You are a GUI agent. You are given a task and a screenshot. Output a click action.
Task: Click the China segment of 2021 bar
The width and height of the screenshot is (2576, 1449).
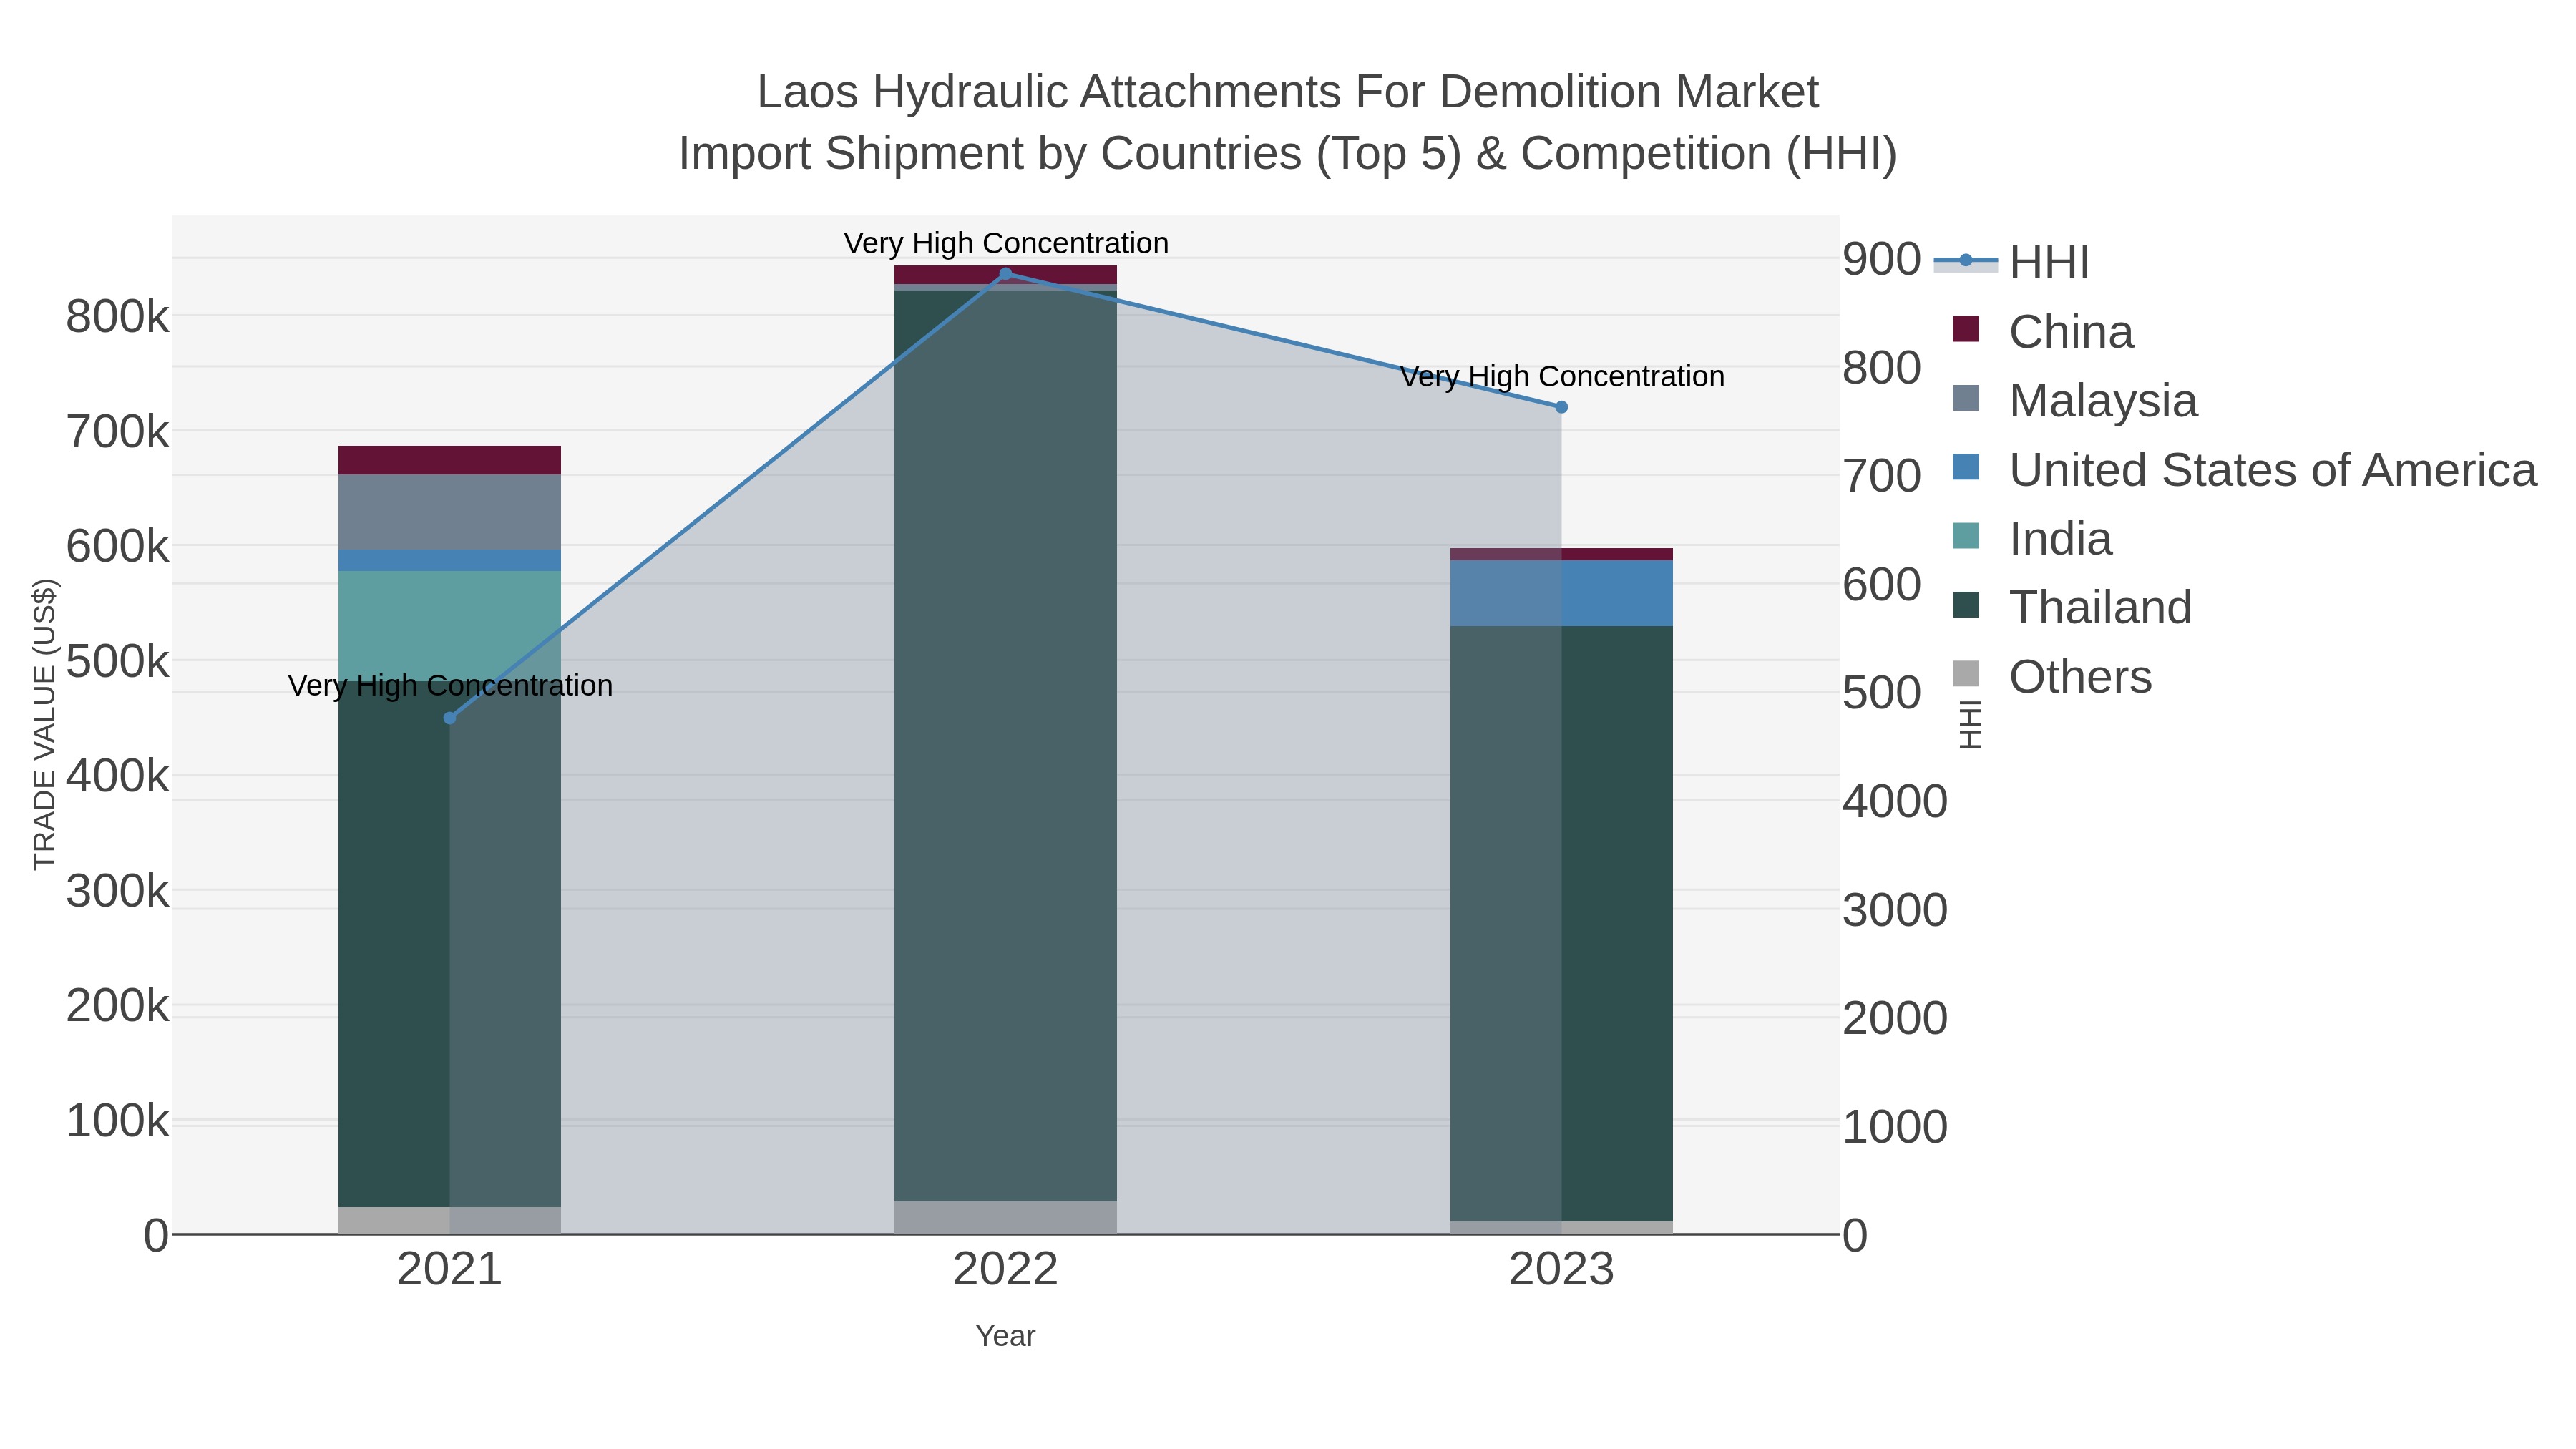click(x=450, y=460)
